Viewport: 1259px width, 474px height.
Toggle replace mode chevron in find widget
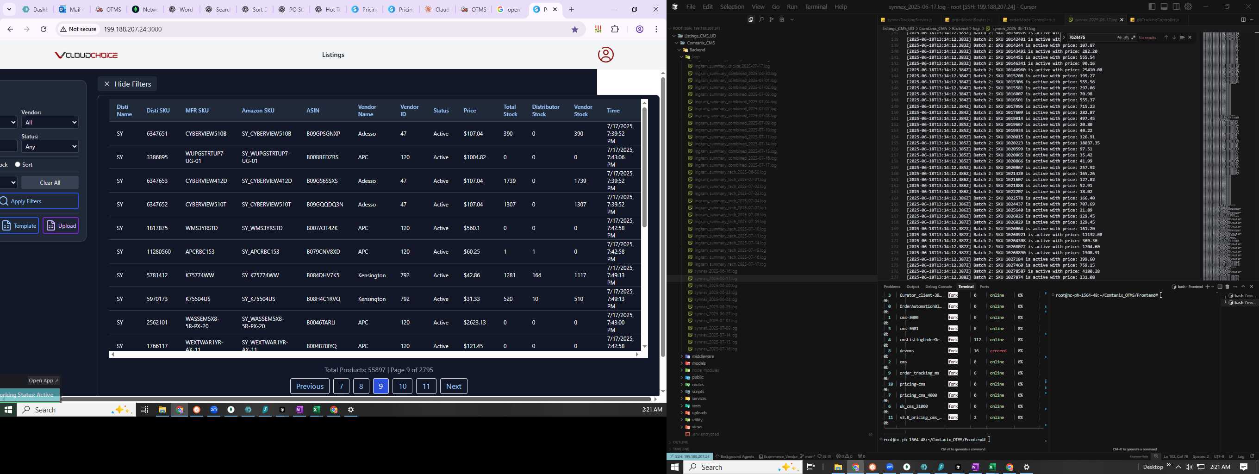tap(1064, 37)
